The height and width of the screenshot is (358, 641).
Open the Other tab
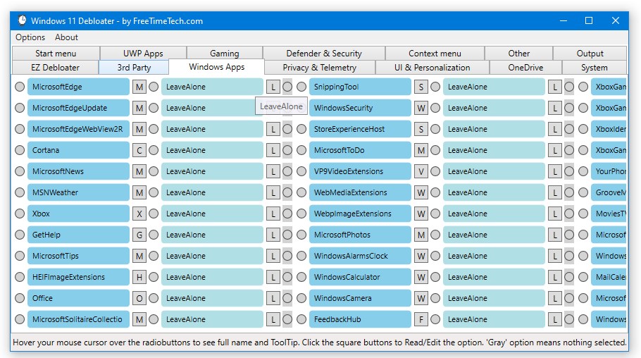pos(518,53)
